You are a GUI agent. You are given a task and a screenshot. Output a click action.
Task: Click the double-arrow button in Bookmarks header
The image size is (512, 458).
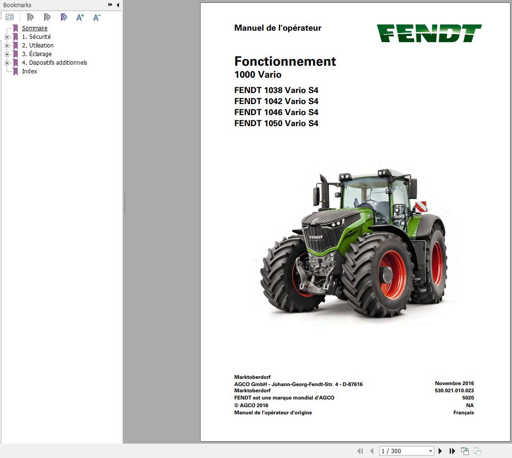(110, 5)
